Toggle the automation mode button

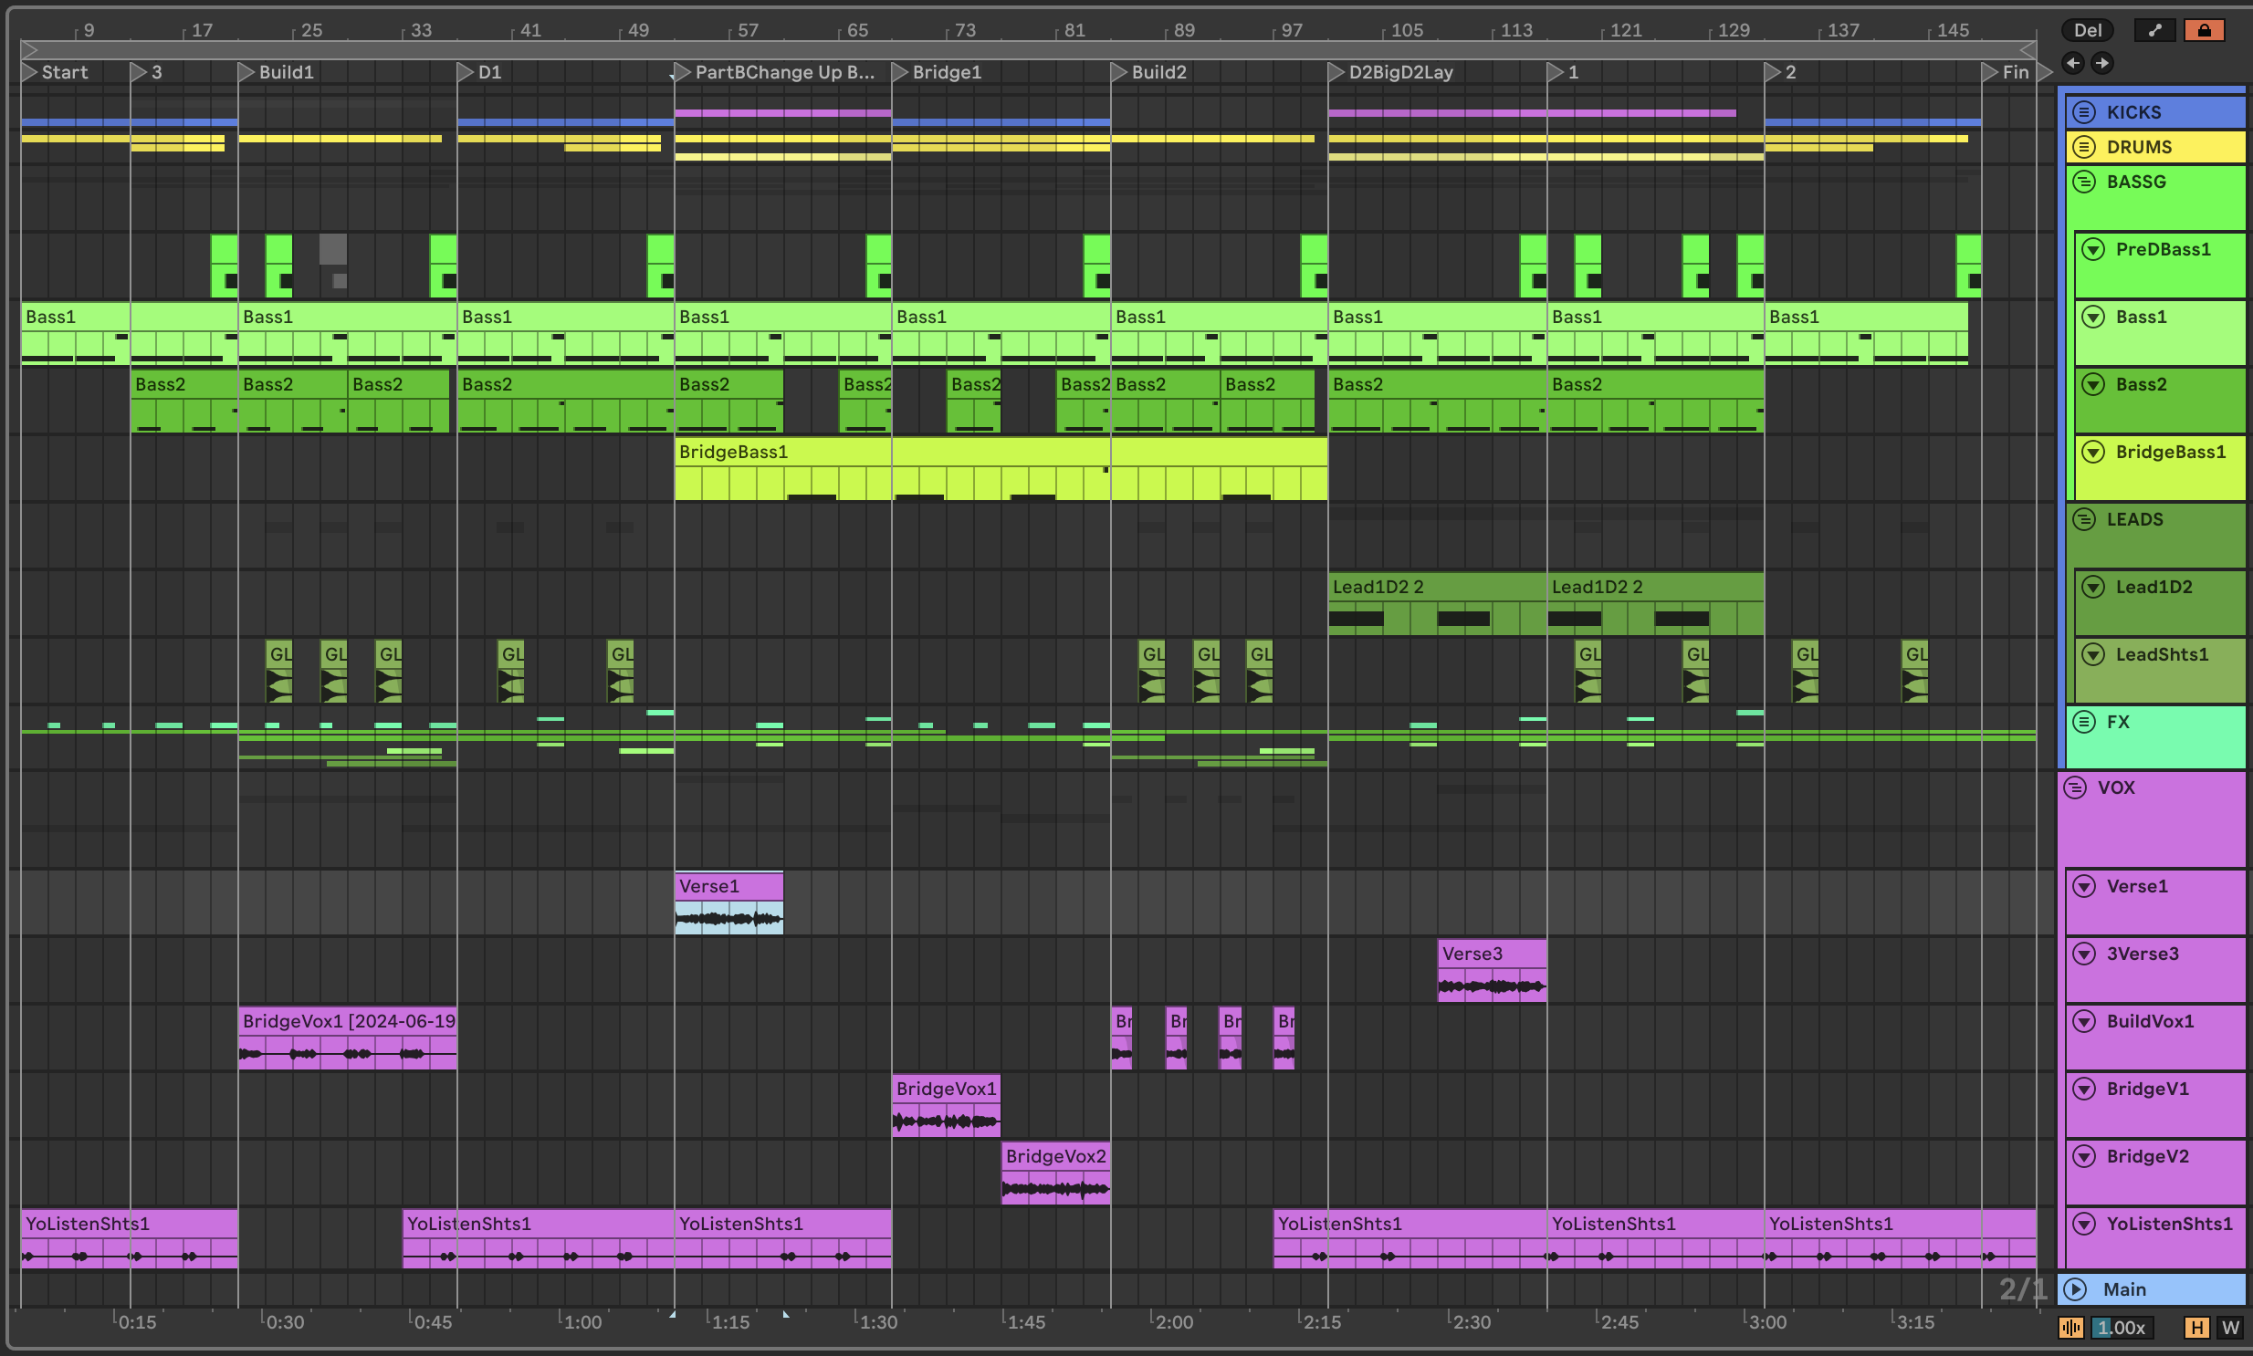point(2154,30)
